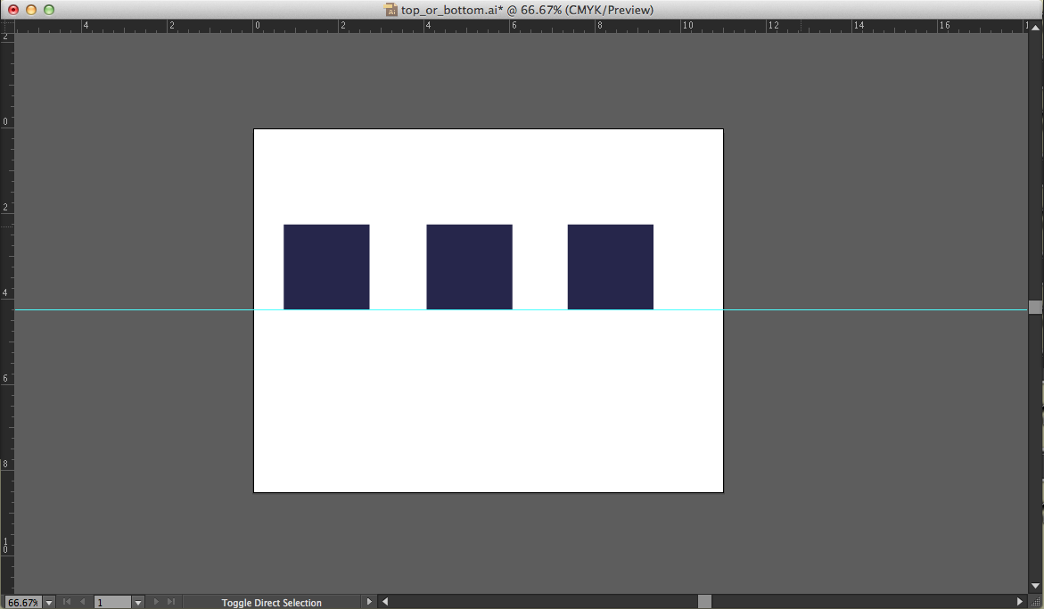
Task: Expand the status bar options arrow
Action: pyautogui.click(x=369, y=602)
